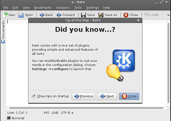This screenshot has width=171, height=121.
Task: Open the Tools menu
Action: [x=78, y=8]
